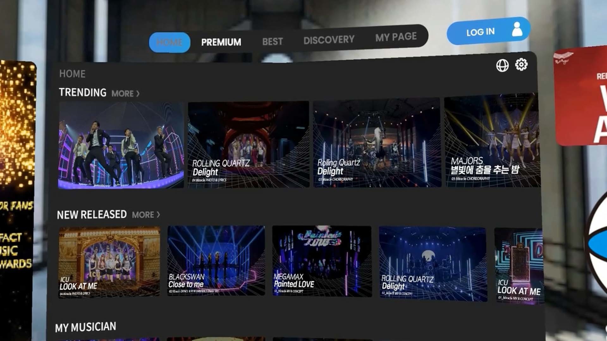The height and width of the screenshot is (341, 607).
Task: Switch to the PREMIUM tab
Action: [x=221, y=42]
